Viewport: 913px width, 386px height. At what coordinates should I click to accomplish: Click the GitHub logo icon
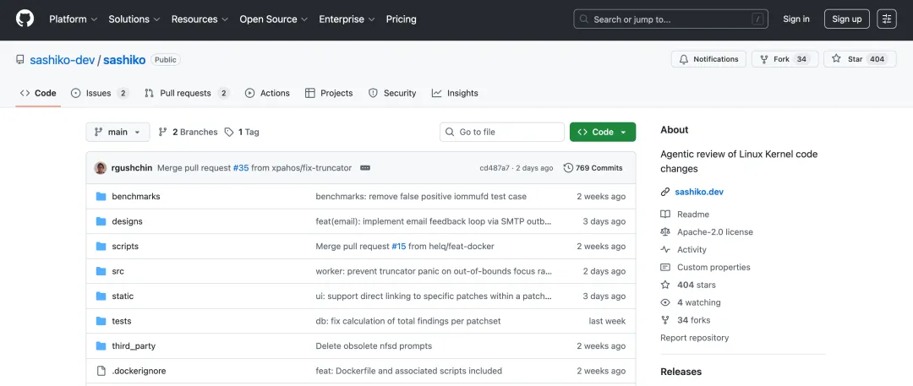click(x=25, y=19)
